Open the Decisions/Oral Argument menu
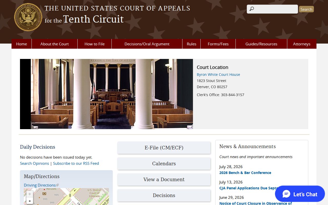Screen dimensions: 328x205 (147, 44)
